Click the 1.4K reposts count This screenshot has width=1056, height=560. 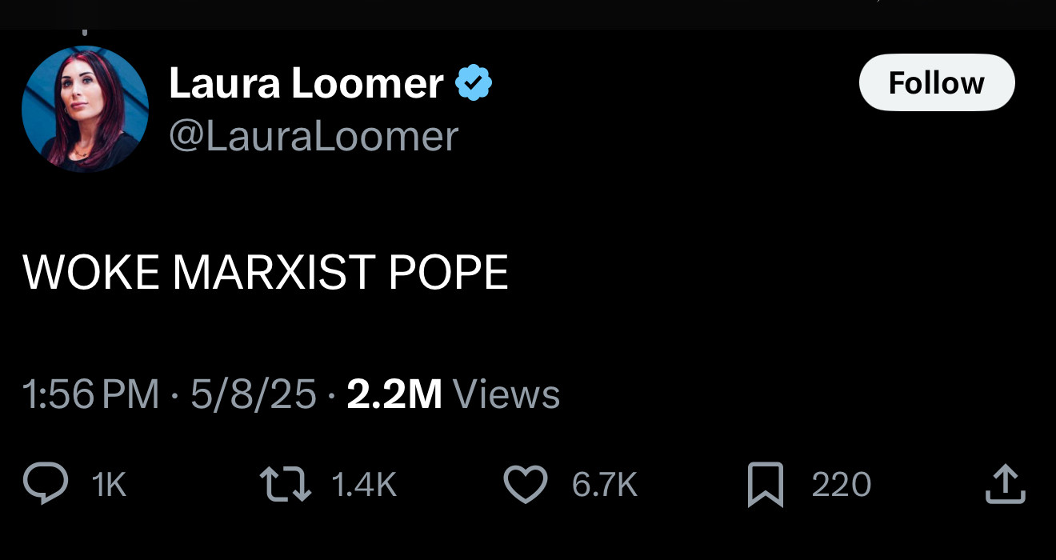[363, 485]
